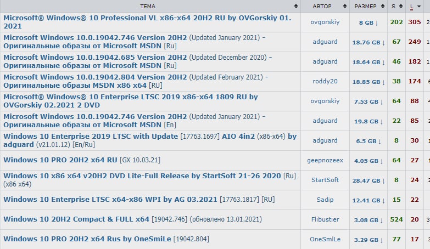Open author Flibustier profile

[325, 219]
